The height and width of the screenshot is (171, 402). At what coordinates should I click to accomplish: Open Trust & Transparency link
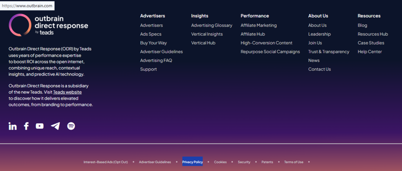click(x=329, y=51)
